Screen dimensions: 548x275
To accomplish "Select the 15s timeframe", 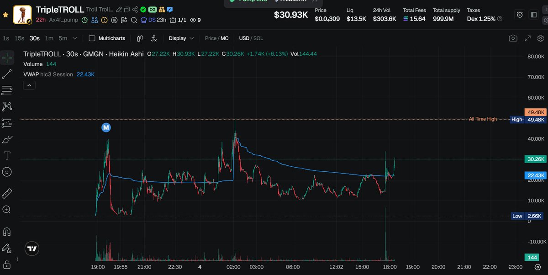I will [19, 38].
